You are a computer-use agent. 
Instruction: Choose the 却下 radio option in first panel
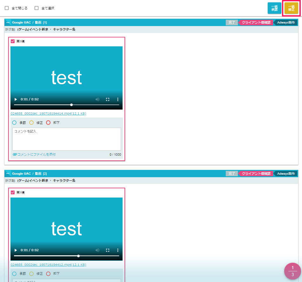click(48, 123)
